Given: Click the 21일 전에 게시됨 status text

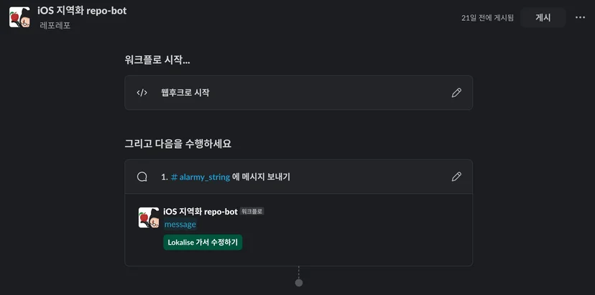Looking at the screenshot, I should [488, 18].
